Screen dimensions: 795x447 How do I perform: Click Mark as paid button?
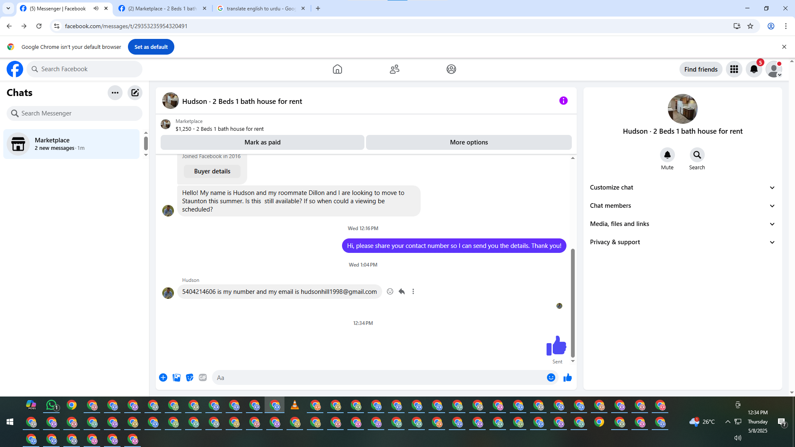[x=263, y=142]
